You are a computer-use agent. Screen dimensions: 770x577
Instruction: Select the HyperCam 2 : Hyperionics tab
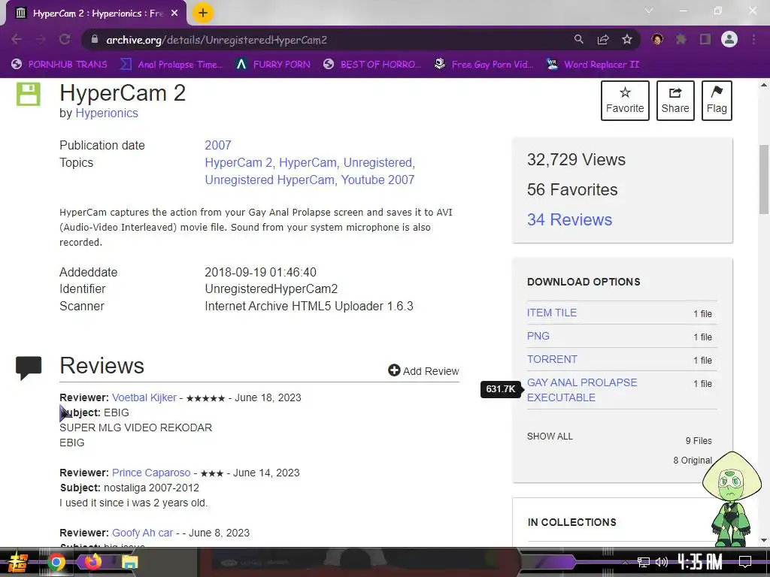96,14
